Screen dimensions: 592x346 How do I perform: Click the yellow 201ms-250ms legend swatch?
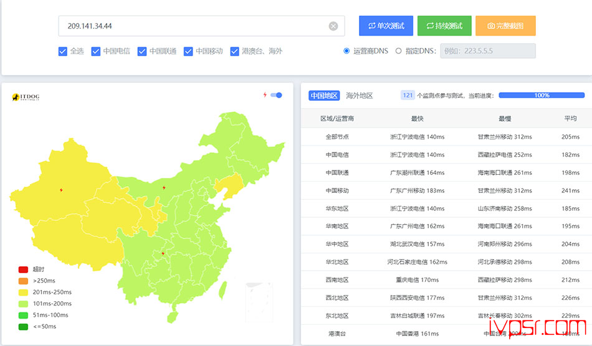(x=24, y=292)
